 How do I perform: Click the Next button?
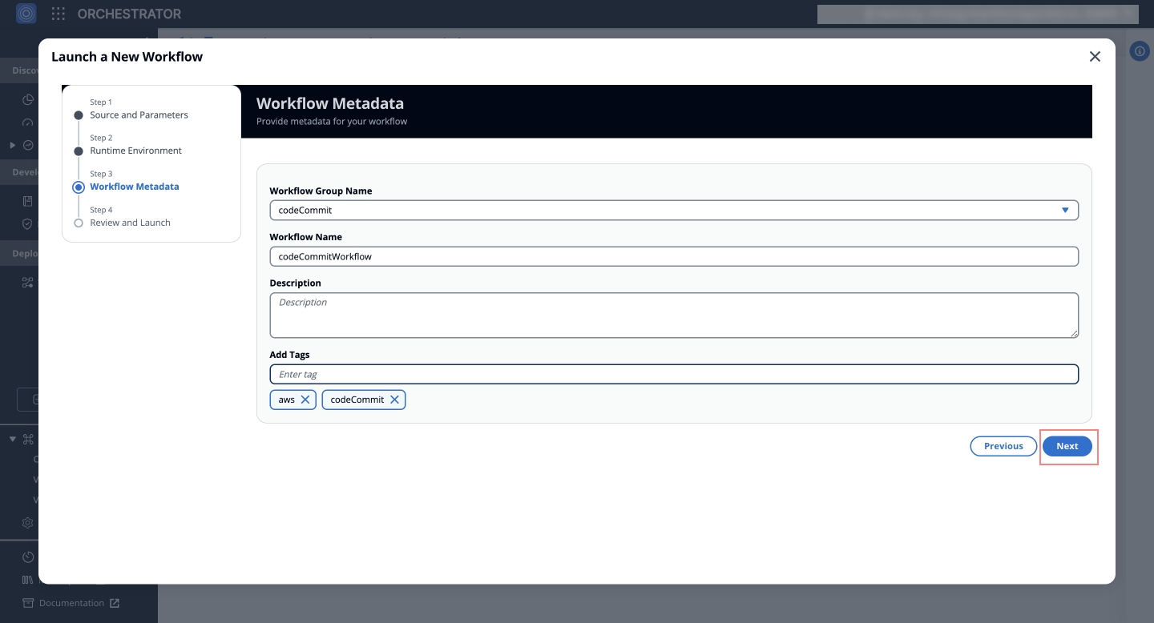1067,446
